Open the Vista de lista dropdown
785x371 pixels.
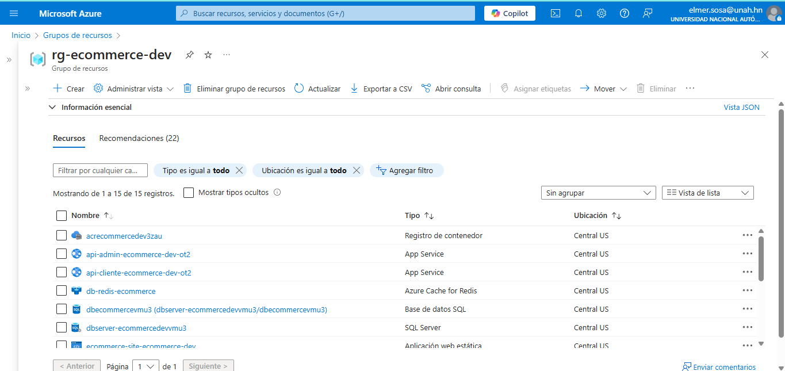click(707, 193)
